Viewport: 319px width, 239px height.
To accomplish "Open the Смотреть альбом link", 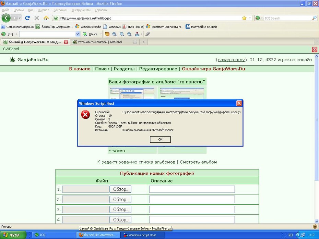I will click(198, 162).
